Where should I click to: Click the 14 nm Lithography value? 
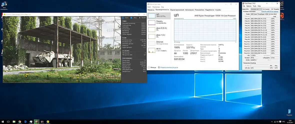pos(274,58)
